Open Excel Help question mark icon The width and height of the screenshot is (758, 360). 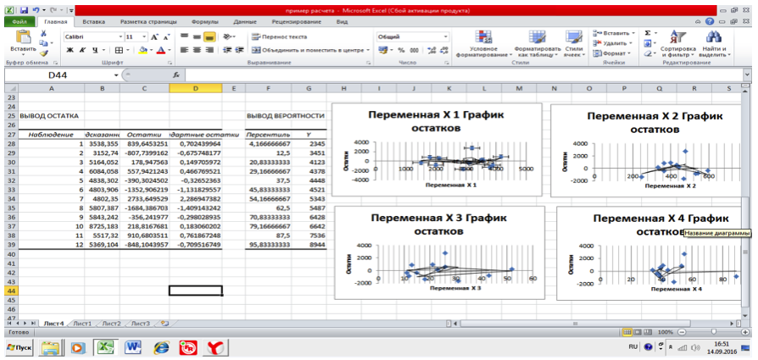coord(710,21)
